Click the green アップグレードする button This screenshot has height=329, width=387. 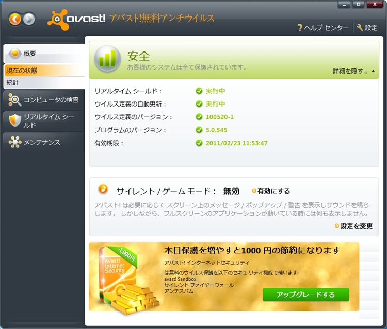[306, 295]
